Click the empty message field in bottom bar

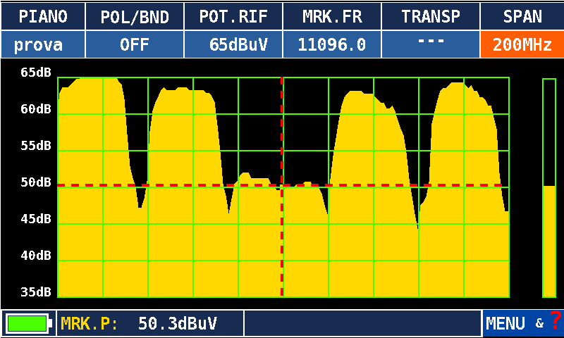coord(362,323)
